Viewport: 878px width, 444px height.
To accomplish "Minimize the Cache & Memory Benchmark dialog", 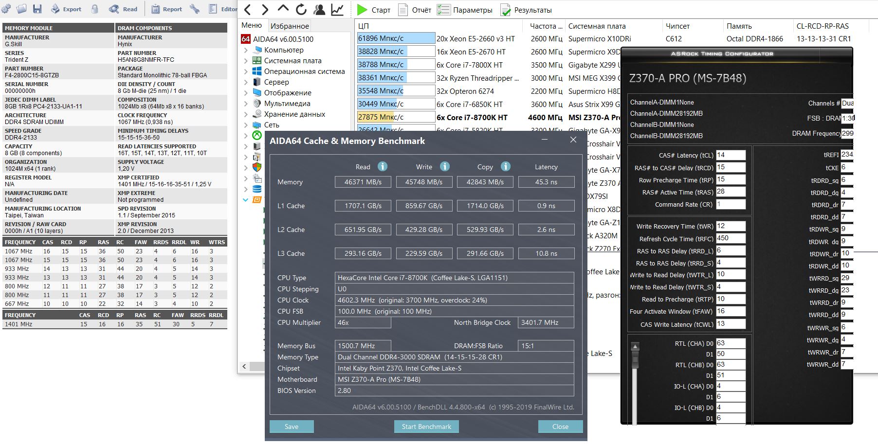I will point(544,140).
